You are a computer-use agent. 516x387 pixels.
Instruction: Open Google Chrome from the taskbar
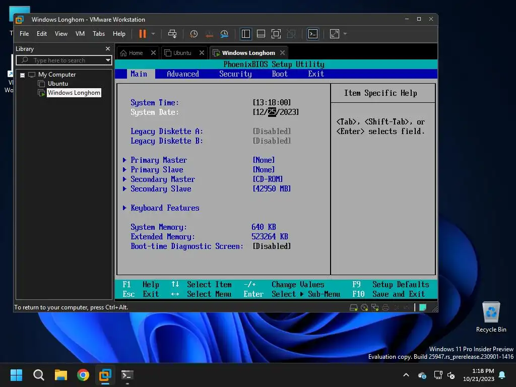coord(83,375)
